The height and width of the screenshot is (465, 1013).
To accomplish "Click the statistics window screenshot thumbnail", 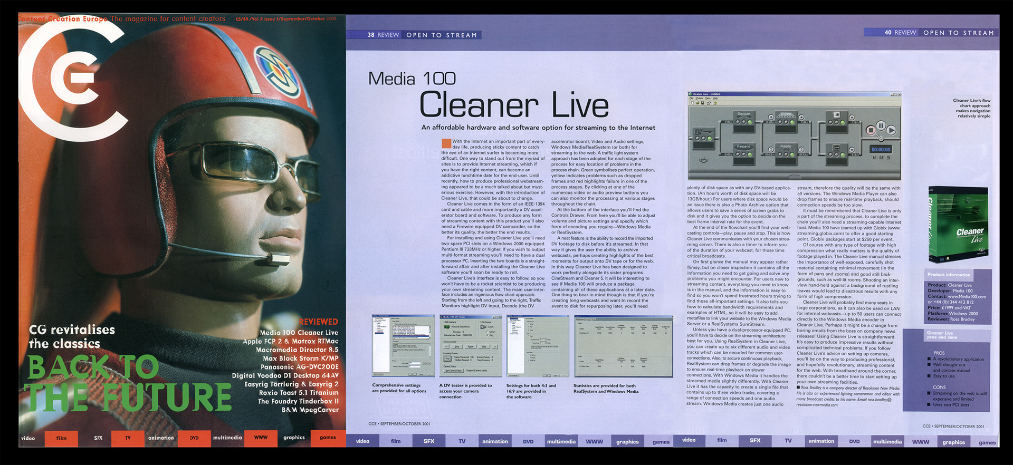I will (623, 346).
